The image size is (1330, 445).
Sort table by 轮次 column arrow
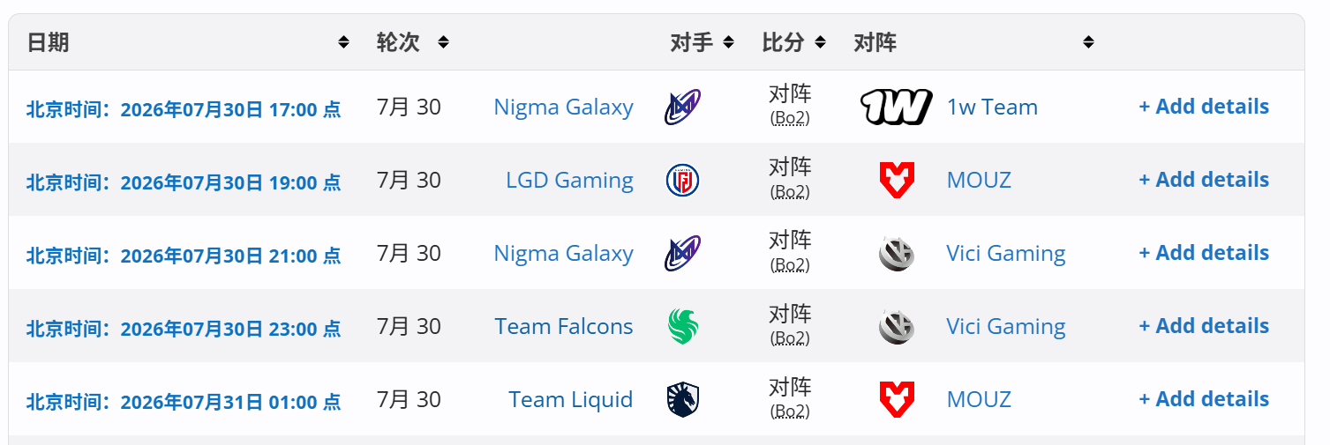tap(443, 42)
